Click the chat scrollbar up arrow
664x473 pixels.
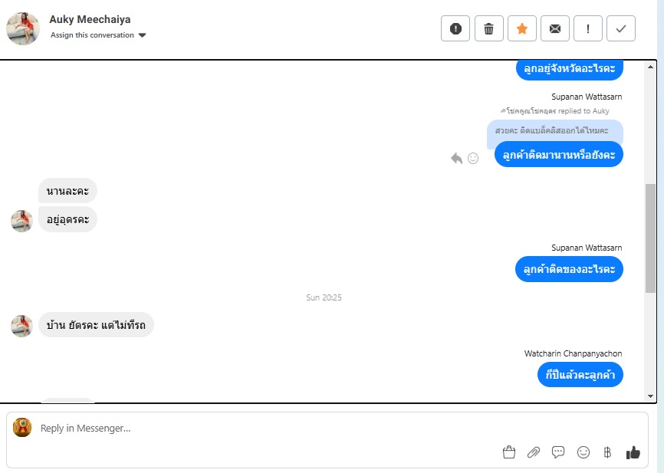(650, 67)
